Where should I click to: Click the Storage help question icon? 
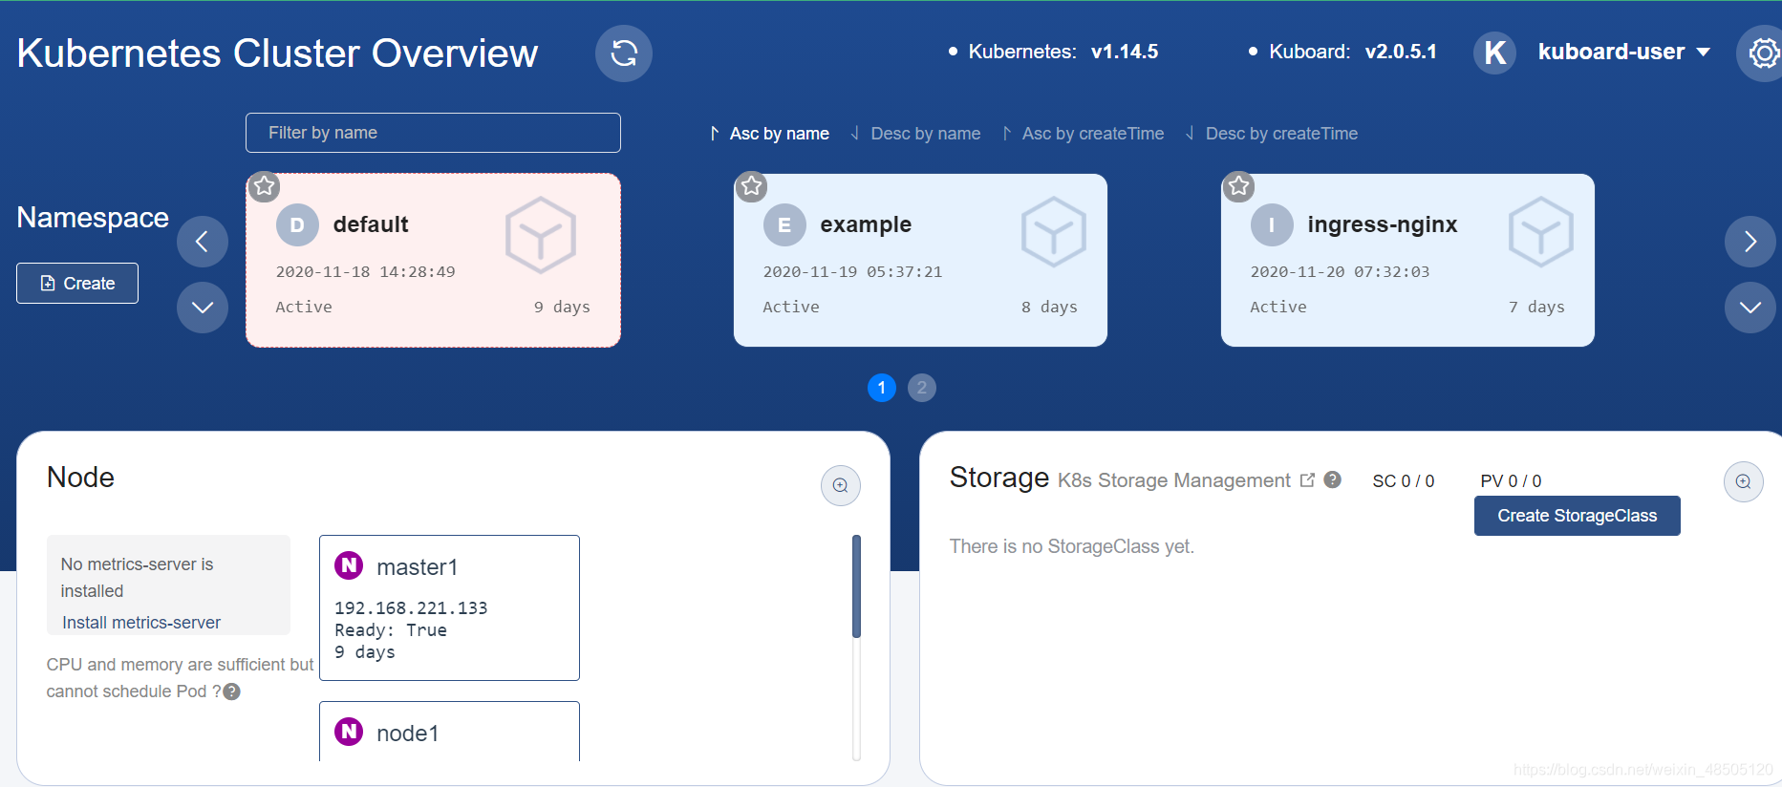[1333, 479]
